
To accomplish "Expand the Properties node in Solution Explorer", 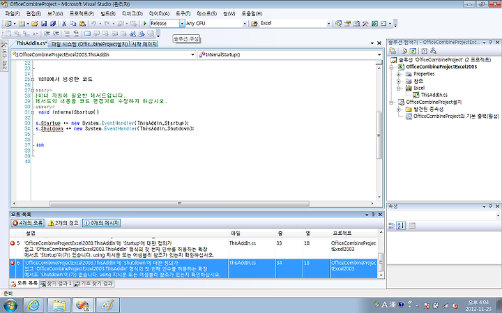I will click(399, 75).
